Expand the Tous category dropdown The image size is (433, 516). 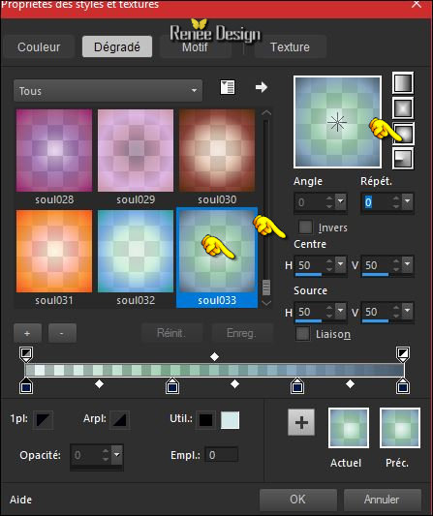coord(108,90)
